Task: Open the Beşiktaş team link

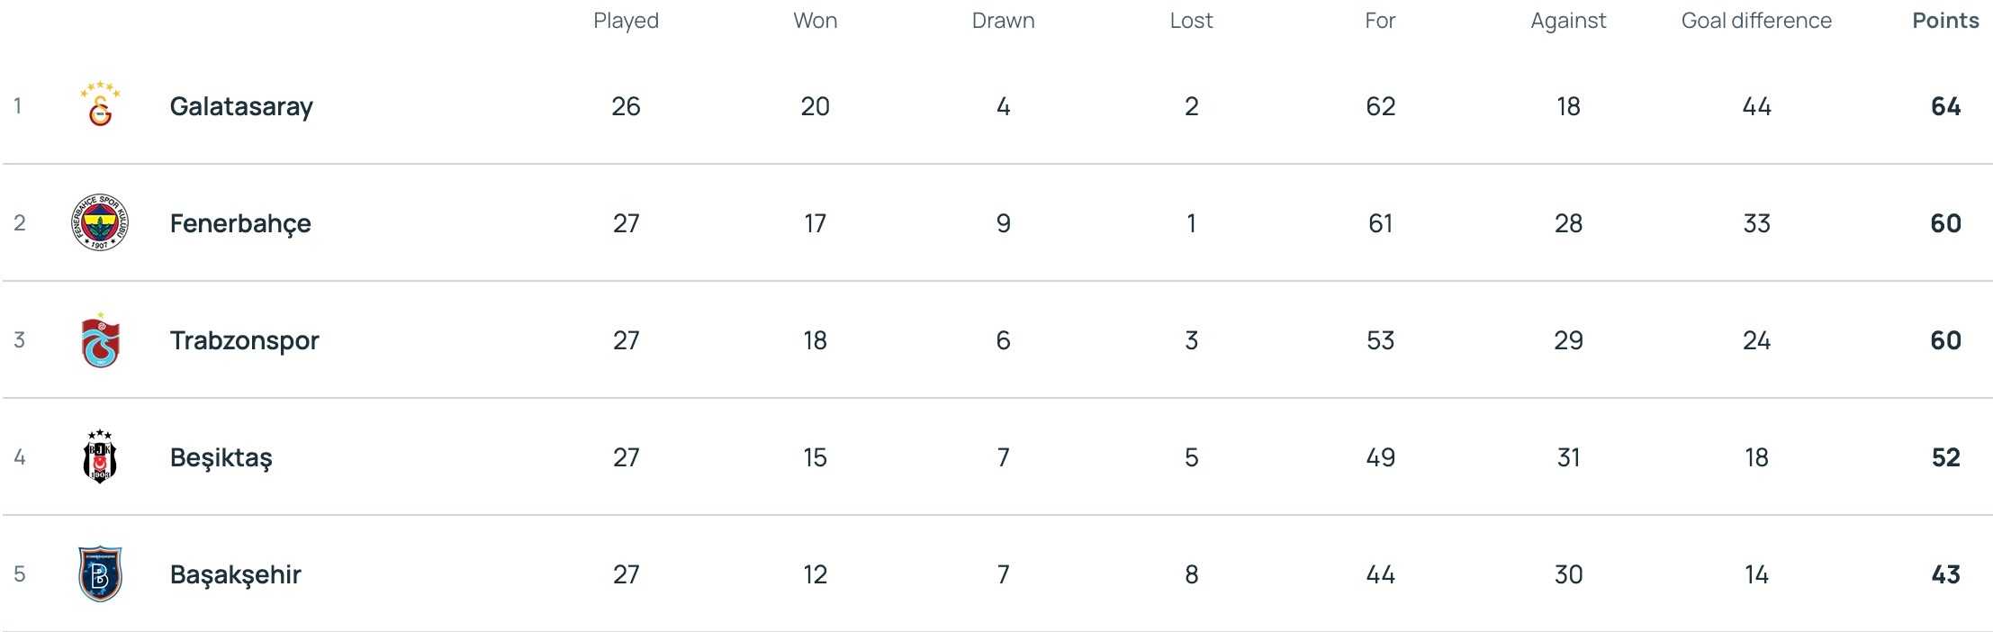Action: tap(221, 457)
